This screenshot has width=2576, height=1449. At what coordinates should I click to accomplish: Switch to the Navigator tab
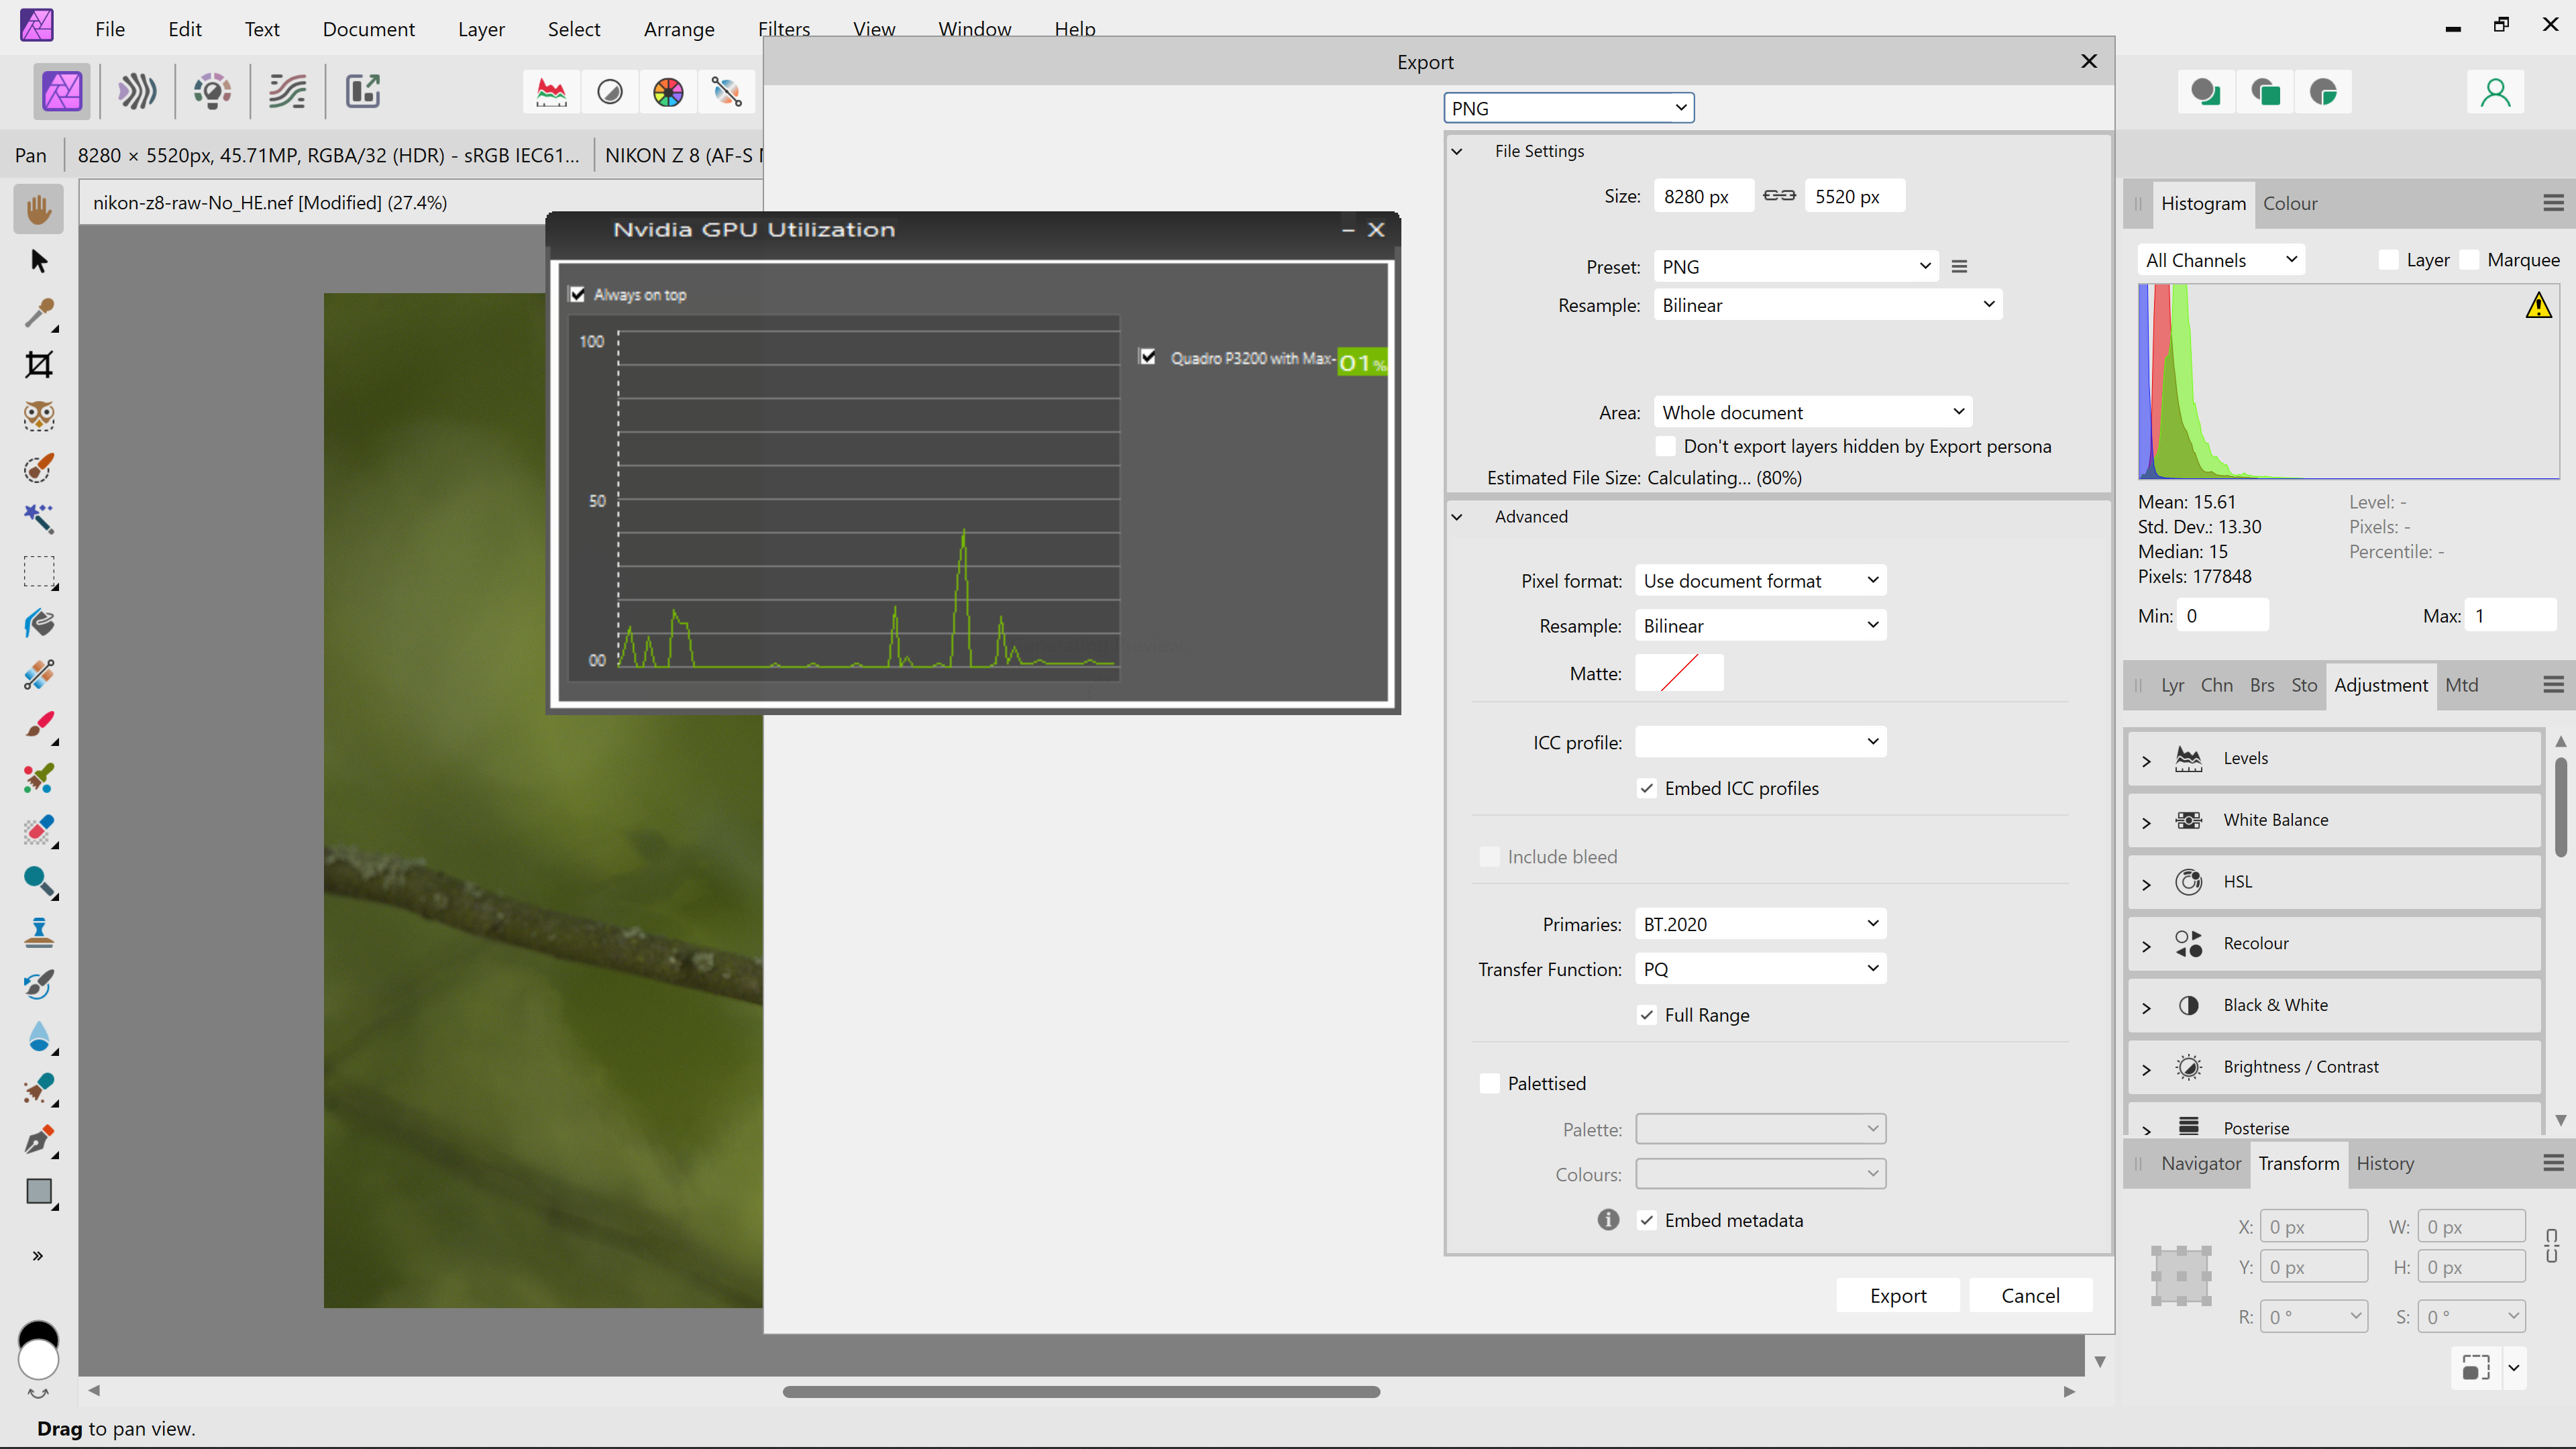tap(2200, 1163)
